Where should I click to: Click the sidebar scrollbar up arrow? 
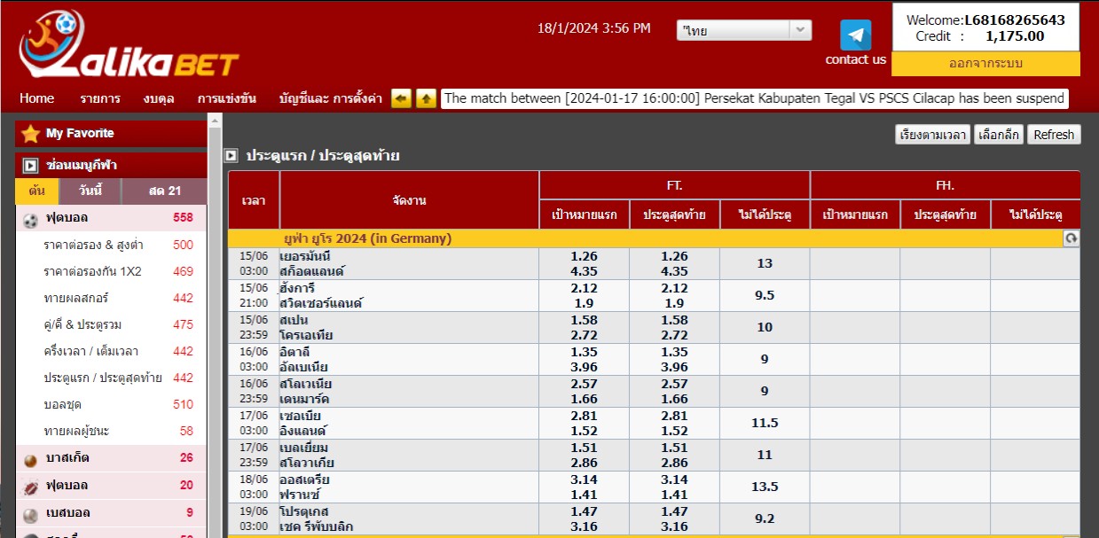(x=214, y=119)
